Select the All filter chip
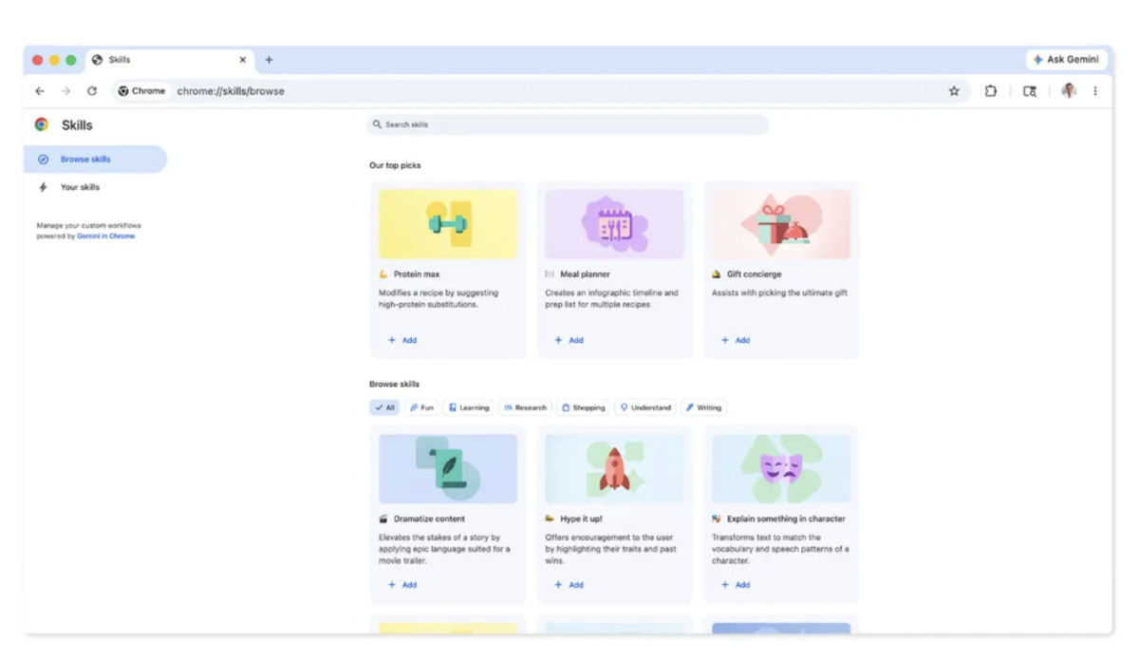Viewport: 1139px width, 660px height. point(384,407)
